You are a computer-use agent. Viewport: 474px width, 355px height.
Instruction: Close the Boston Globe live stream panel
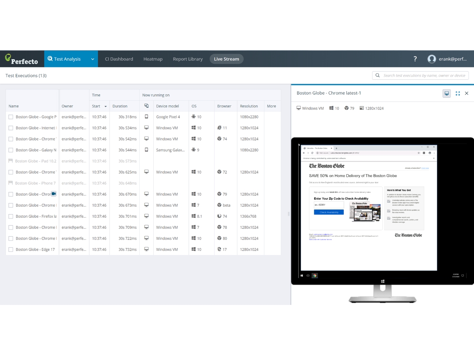[466, 93]
